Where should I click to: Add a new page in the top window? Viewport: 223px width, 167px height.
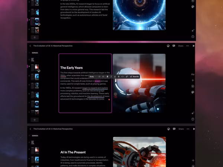pyautogui.click(x=35, y=37)
